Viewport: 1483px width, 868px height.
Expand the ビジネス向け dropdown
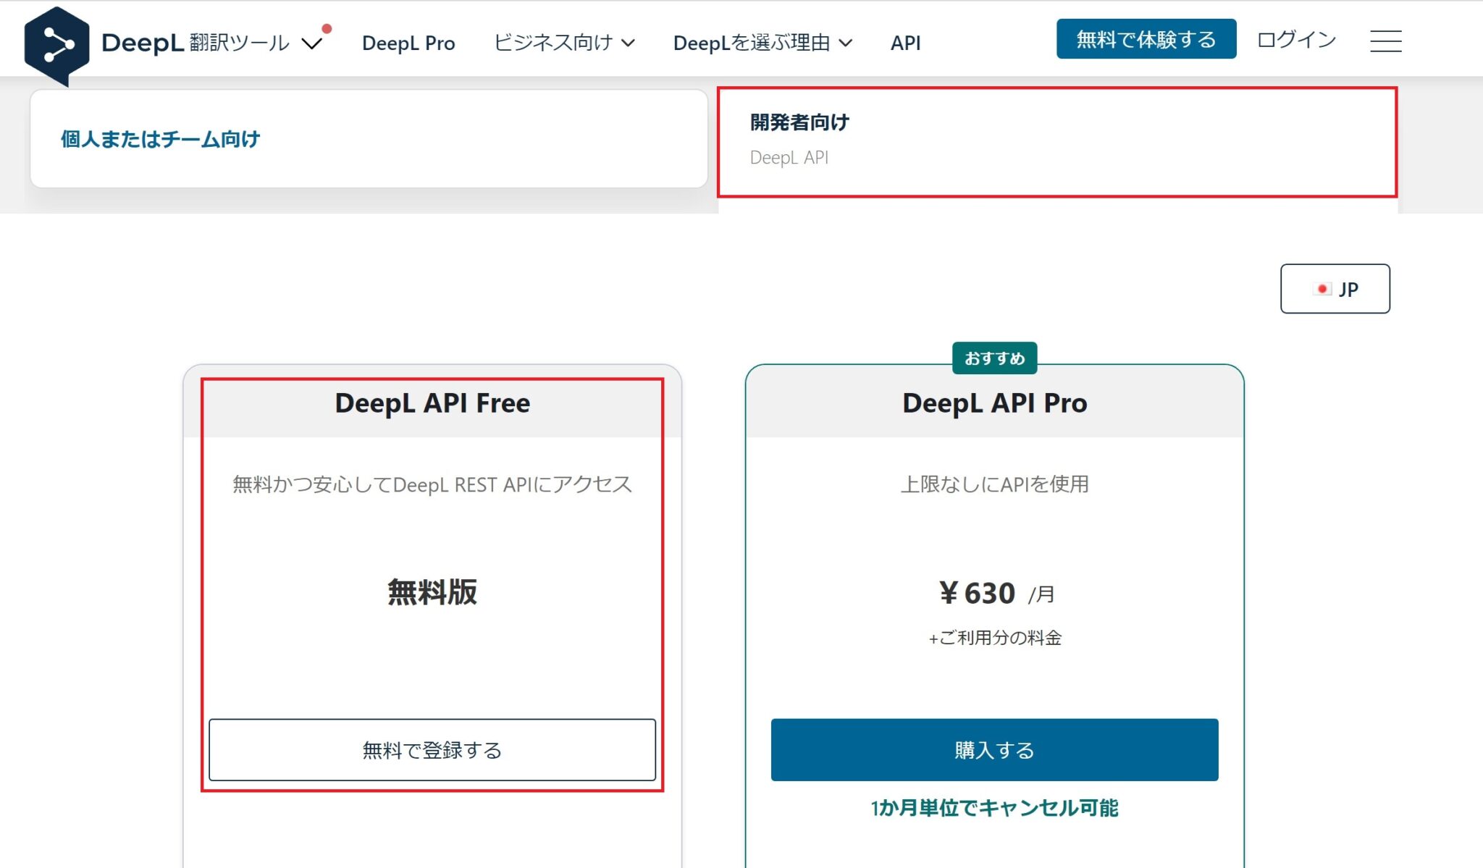(x=565, y=42)
